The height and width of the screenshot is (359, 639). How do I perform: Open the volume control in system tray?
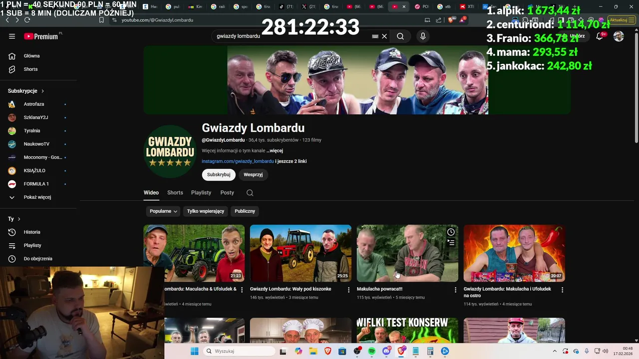606,351
